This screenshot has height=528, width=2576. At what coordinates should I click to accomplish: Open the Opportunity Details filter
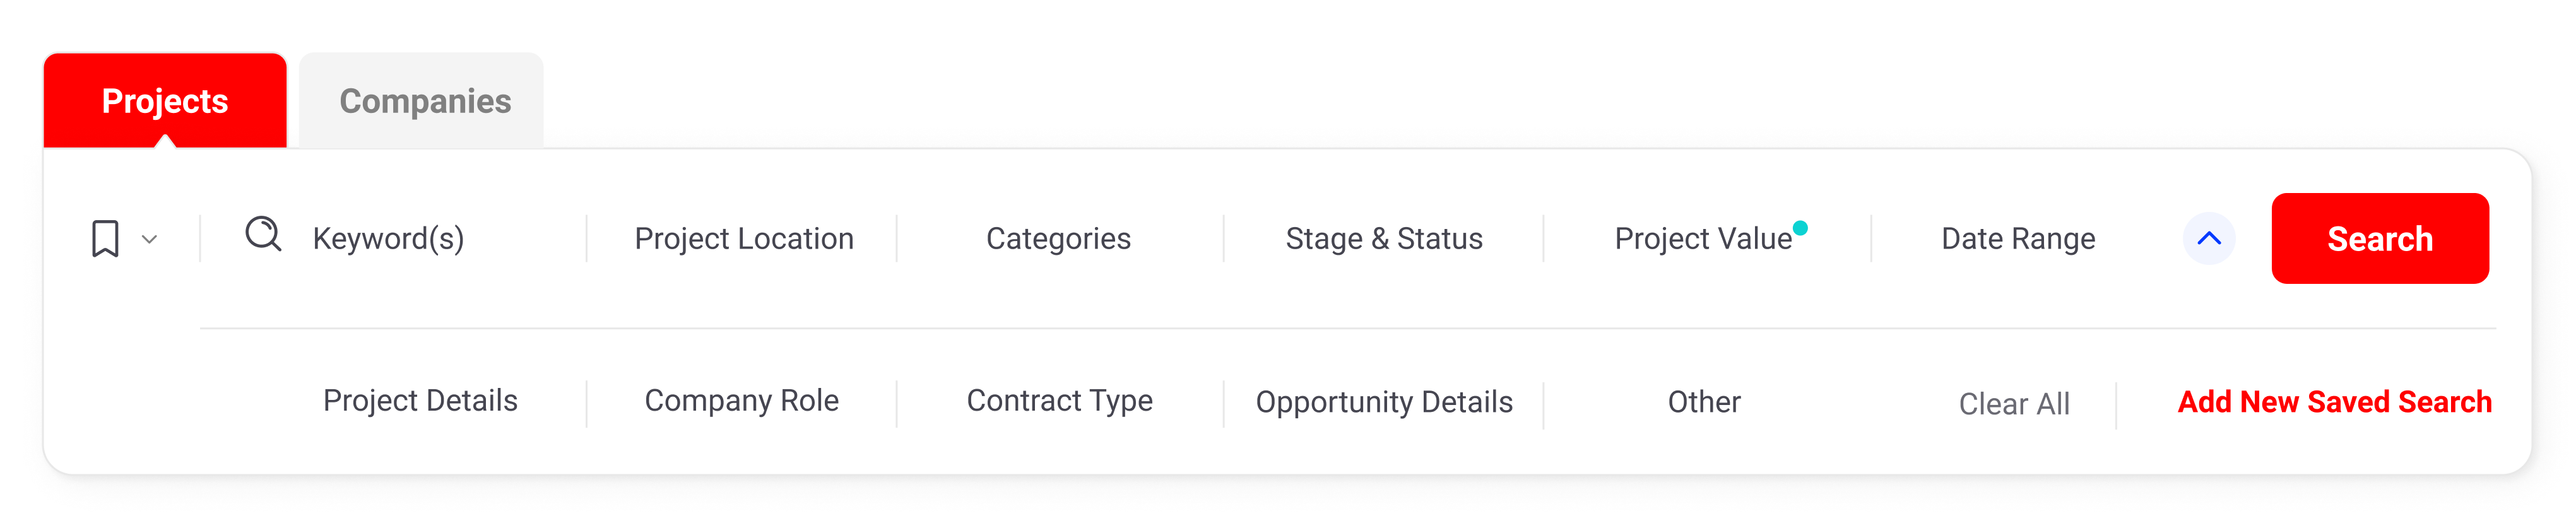pyautogui.click(x=1383, y=402)
